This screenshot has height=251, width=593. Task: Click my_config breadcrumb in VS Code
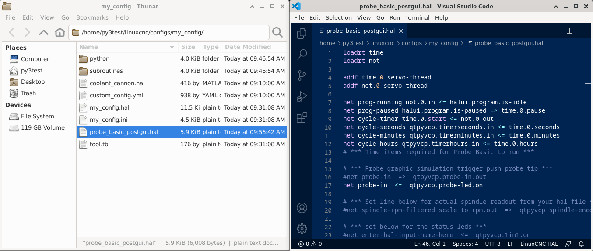point(443,43)
